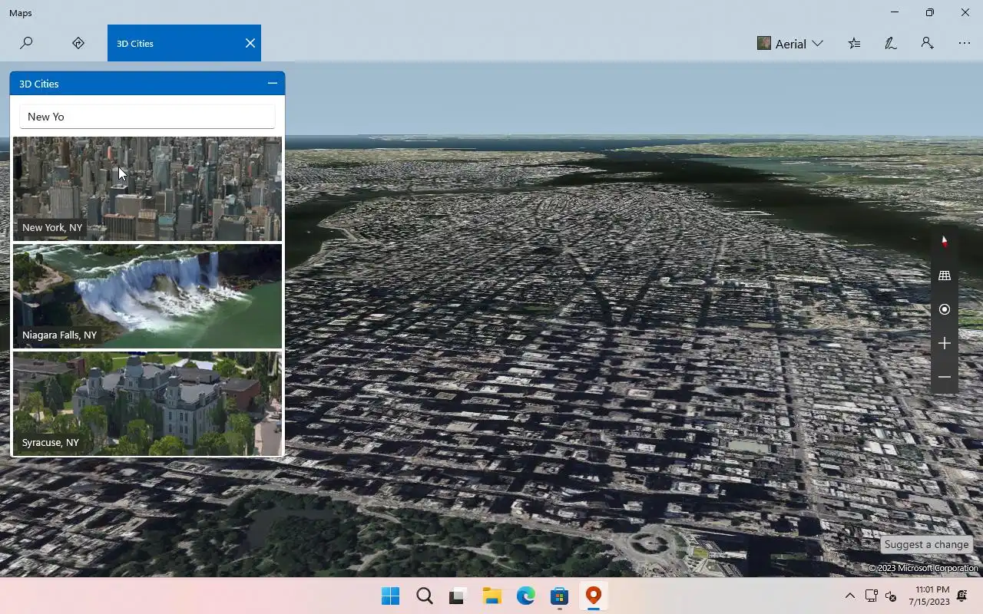Toggle the map tilt grid icon
This screenshot has width=983, height=614.
pyautogui.click(x=945, y=276)
